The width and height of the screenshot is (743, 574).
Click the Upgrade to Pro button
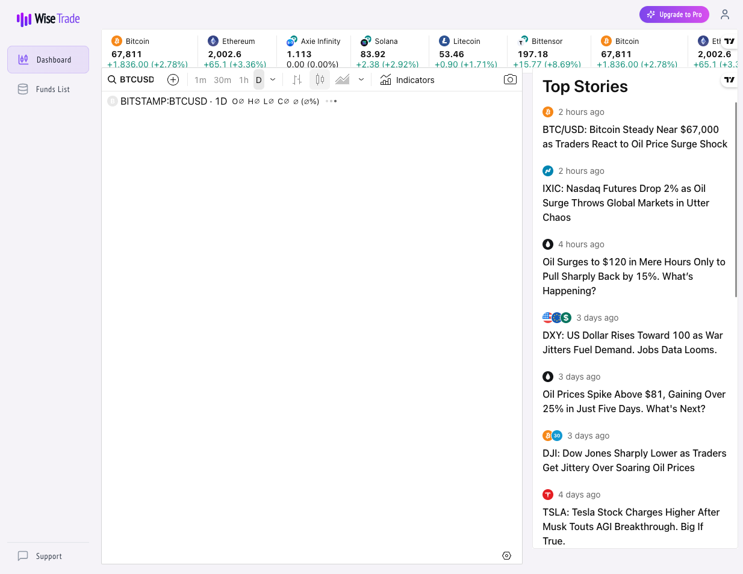pyautogui.click(x=674, y=14)
